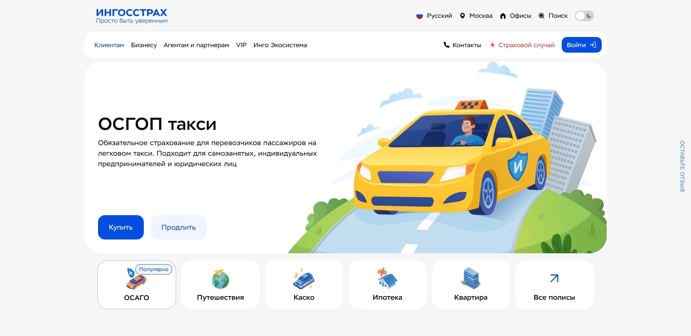
Task: Click the Ингосстрах logo
Action: pyautogui.click(x=131, y=15)
